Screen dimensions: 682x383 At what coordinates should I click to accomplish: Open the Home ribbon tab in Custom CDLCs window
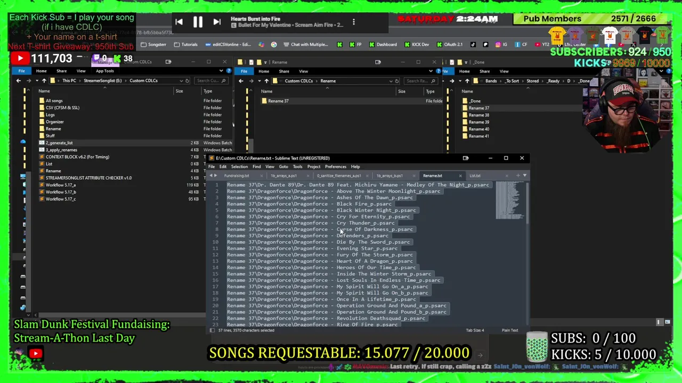coord(41,71)
